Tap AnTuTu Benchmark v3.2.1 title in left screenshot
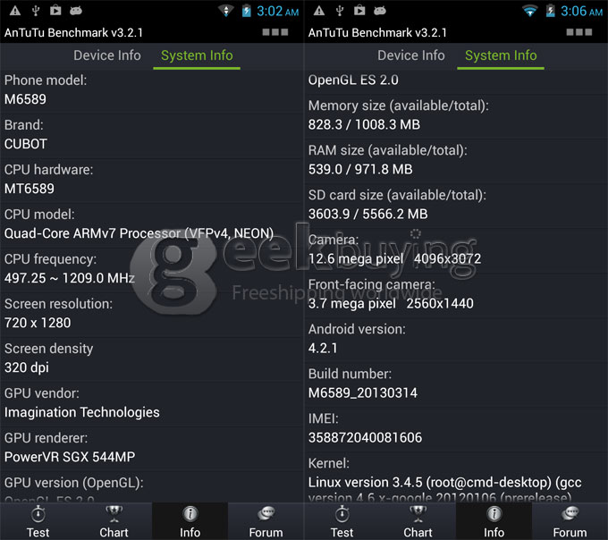Screen dimensions: 608x540 73,32
